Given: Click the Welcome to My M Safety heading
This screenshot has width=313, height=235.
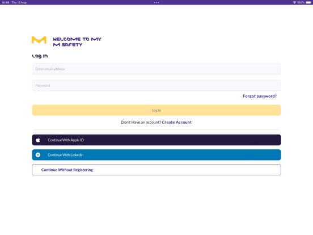Looking at the screenshot, I should tap(77, 42).
